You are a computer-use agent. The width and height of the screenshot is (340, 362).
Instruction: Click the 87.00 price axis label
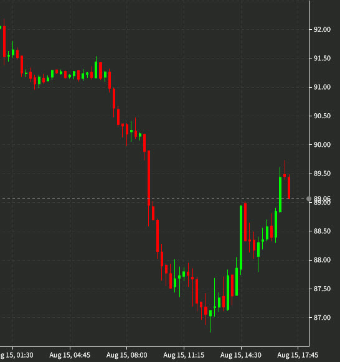point(322,318)
